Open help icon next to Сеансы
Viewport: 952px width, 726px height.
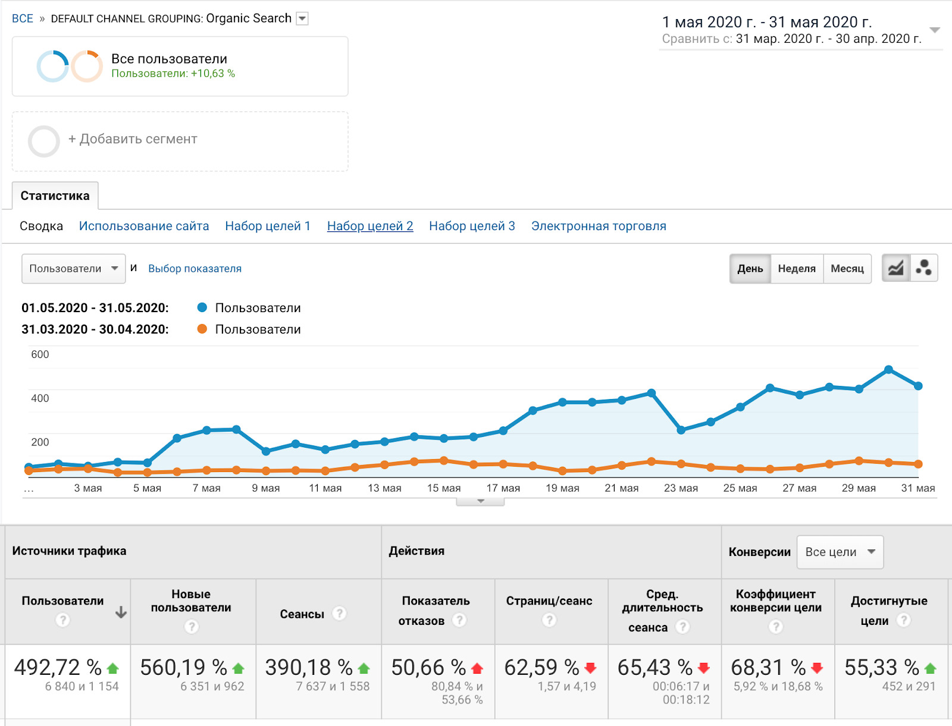[339, 613]
